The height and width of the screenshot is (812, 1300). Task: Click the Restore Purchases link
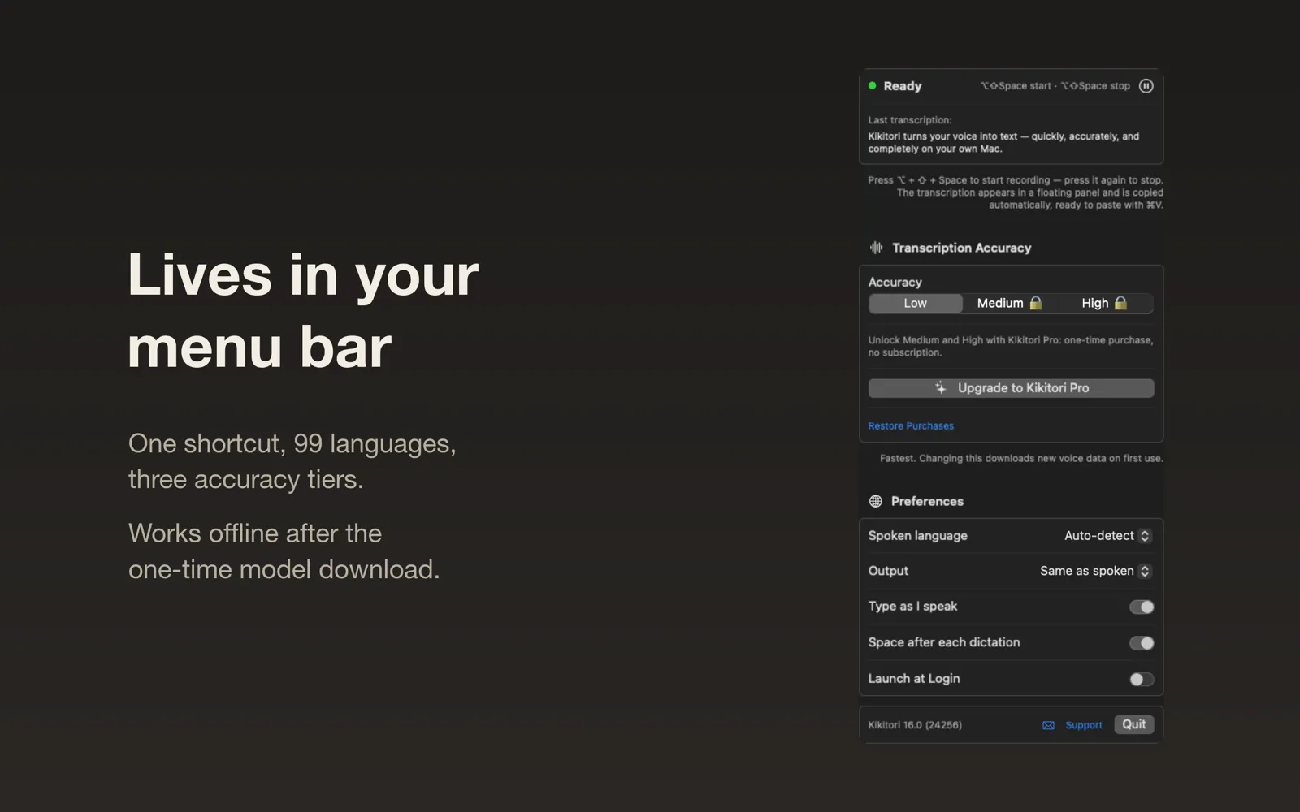(x=911, y=425)
